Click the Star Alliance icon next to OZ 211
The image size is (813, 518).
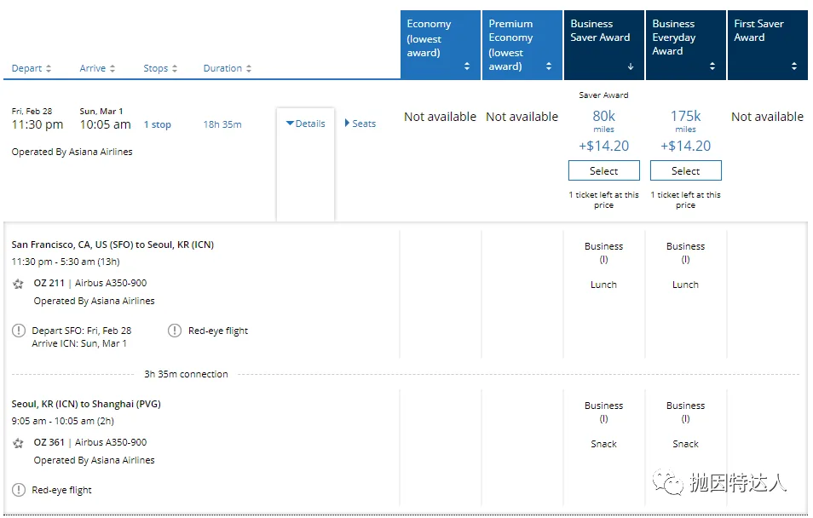click(18, 284)
